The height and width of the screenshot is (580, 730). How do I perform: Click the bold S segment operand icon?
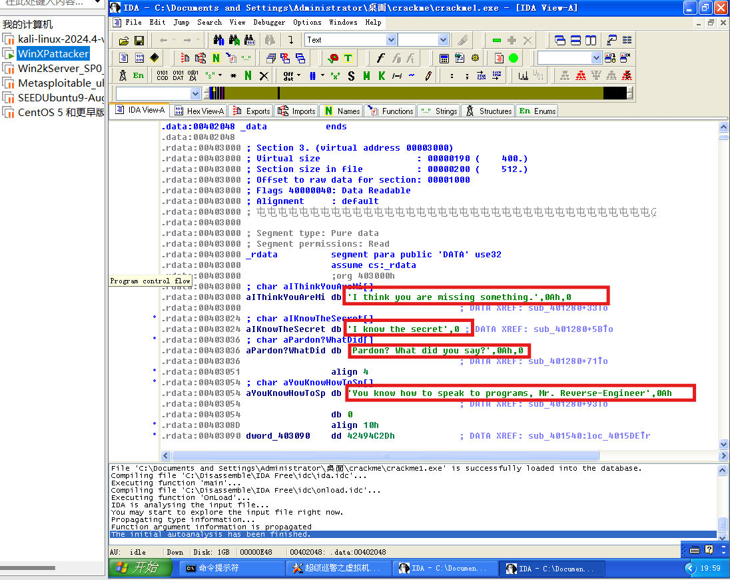point(351,75)
